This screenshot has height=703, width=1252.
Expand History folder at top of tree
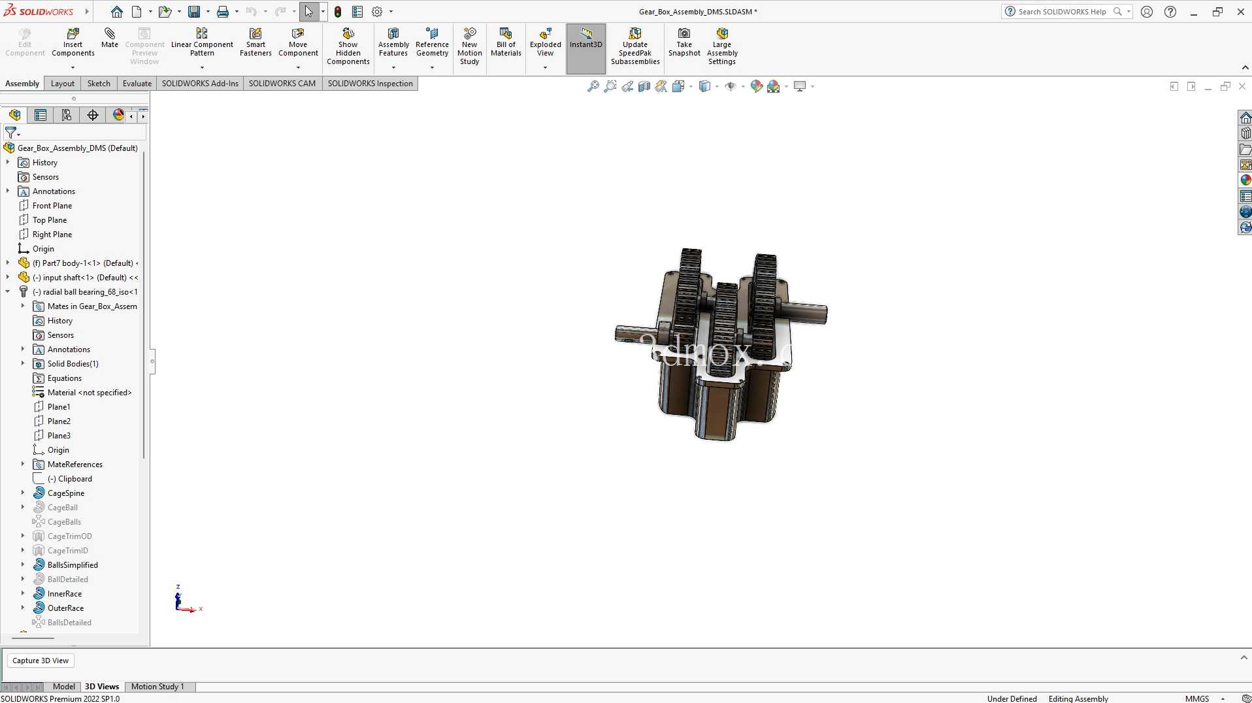(8, 162)
